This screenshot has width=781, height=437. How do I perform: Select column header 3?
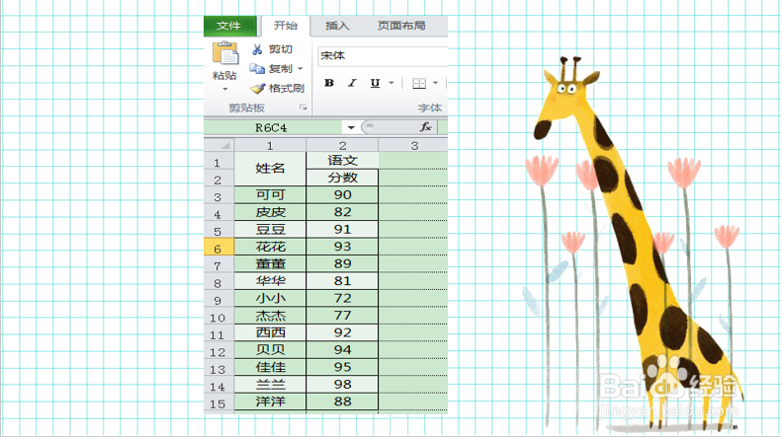(x=413, y=146)
